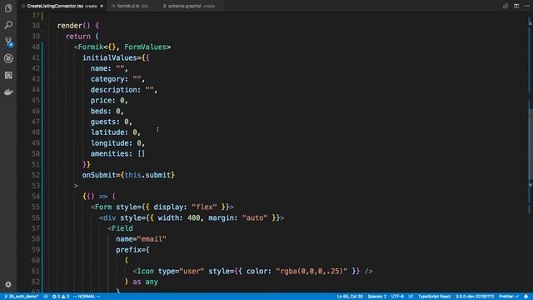The image size is (533, 300).
Task: Click the "email" string on line 58
Action: [x=152, y=239]
